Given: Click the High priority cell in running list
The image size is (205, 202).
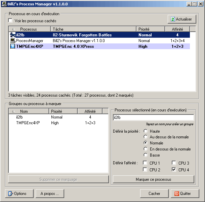Looking at the screenshot, I should tap(143, 46).
